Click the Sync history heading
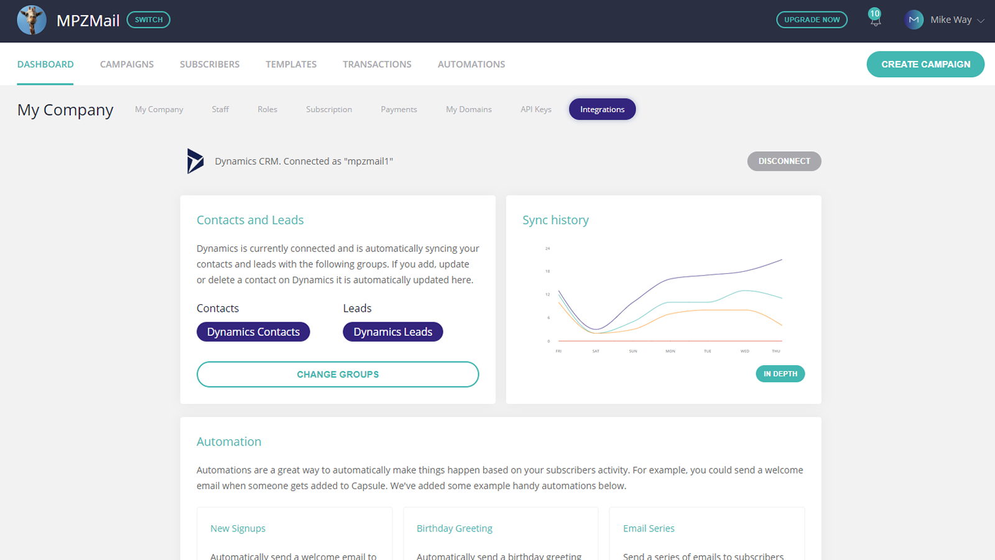 coord(555,220)
